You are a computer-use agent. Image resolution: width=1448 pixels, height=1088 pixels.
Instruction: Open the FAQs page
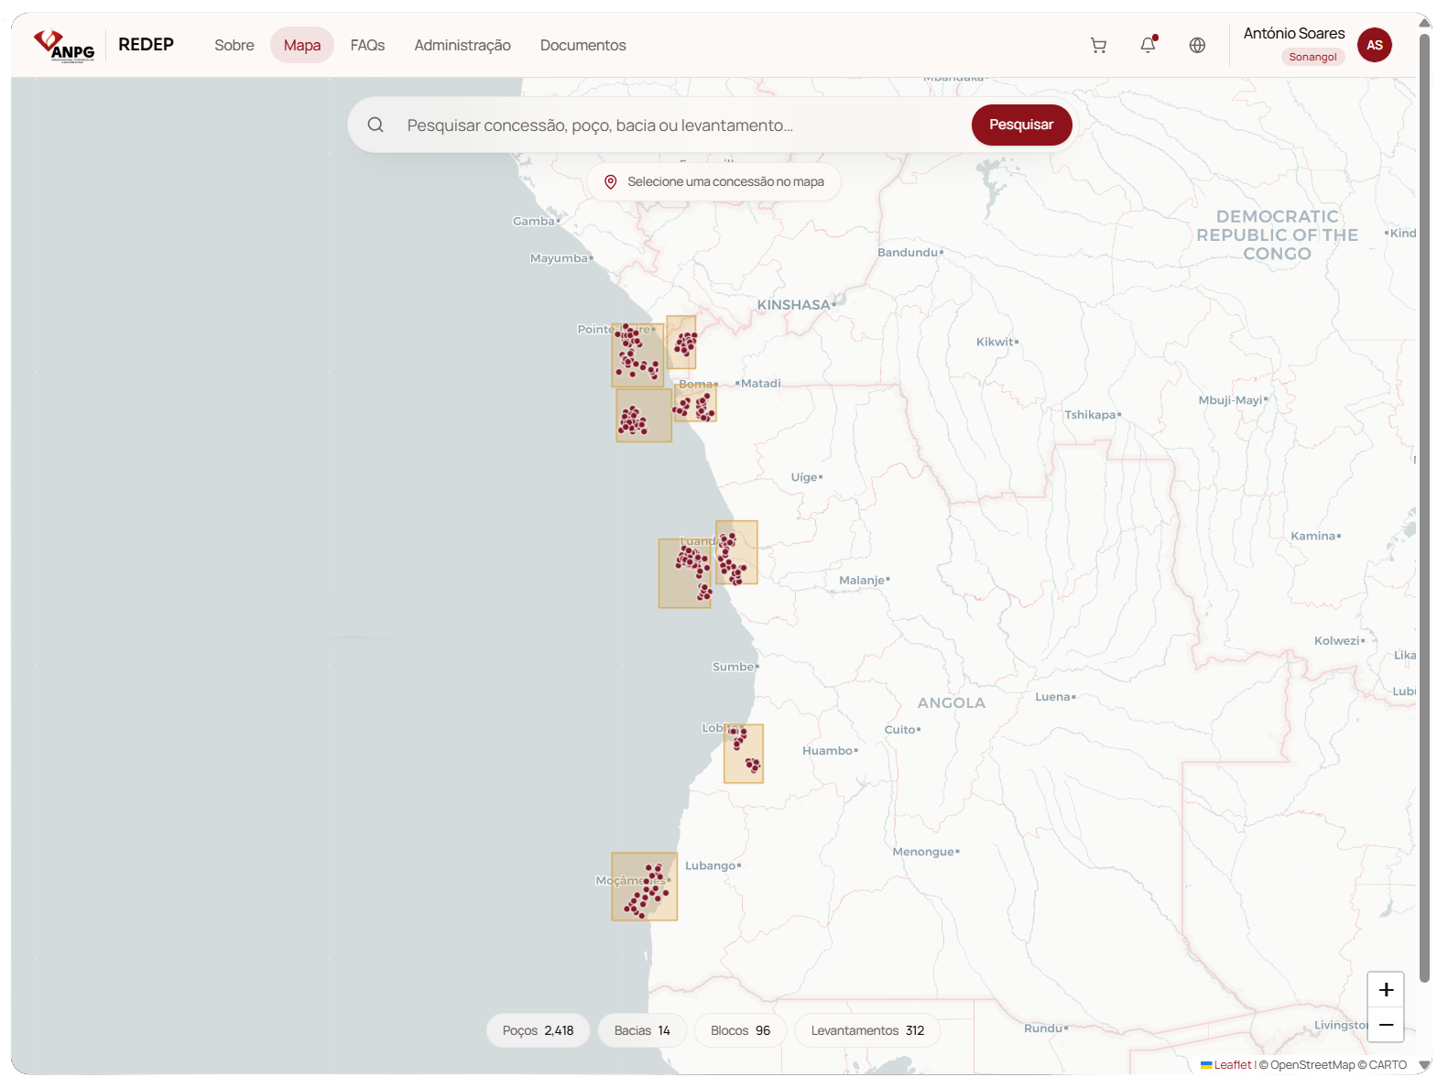point(367,45)
